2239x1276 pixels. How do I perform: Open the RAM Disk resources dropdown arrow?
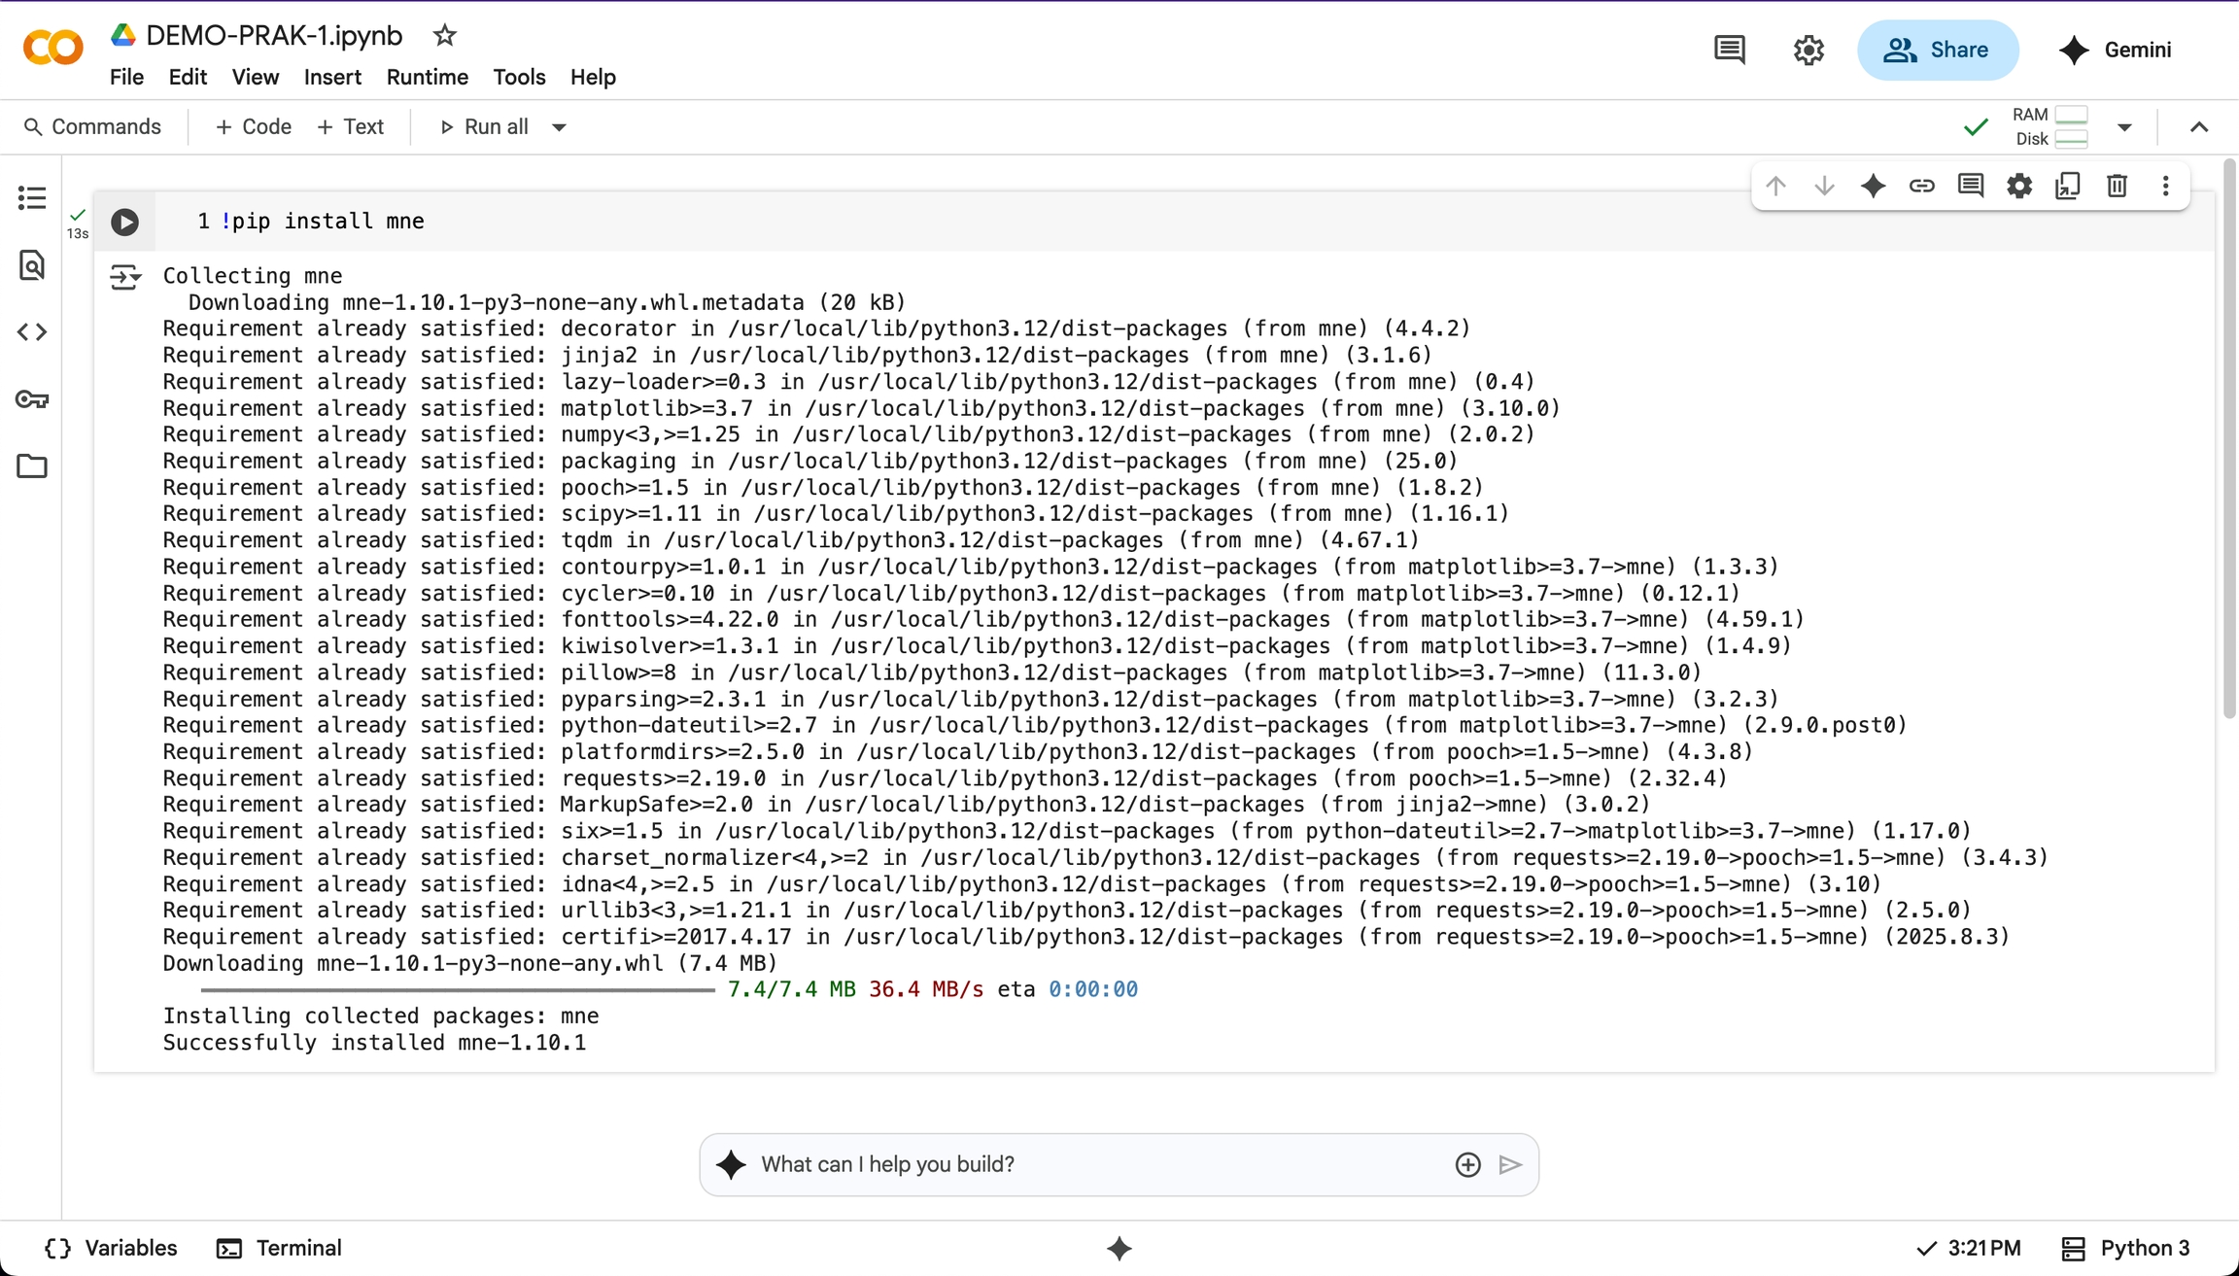click(2124, 127)
